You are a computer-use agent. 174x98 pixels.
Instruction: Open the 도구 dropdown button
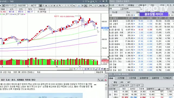pyautogui.click(x=96, y=5)
